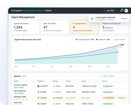The image size is (131, 105).
Task: Click the blue total data point on chart
Action: 118,46
